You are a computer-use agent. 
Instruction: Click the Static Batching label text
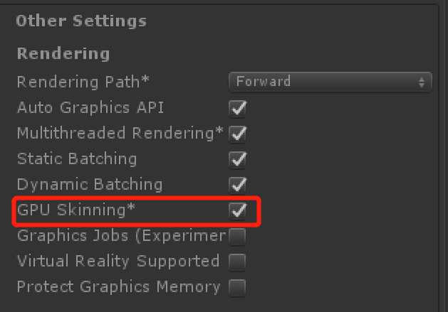(77, 158)
